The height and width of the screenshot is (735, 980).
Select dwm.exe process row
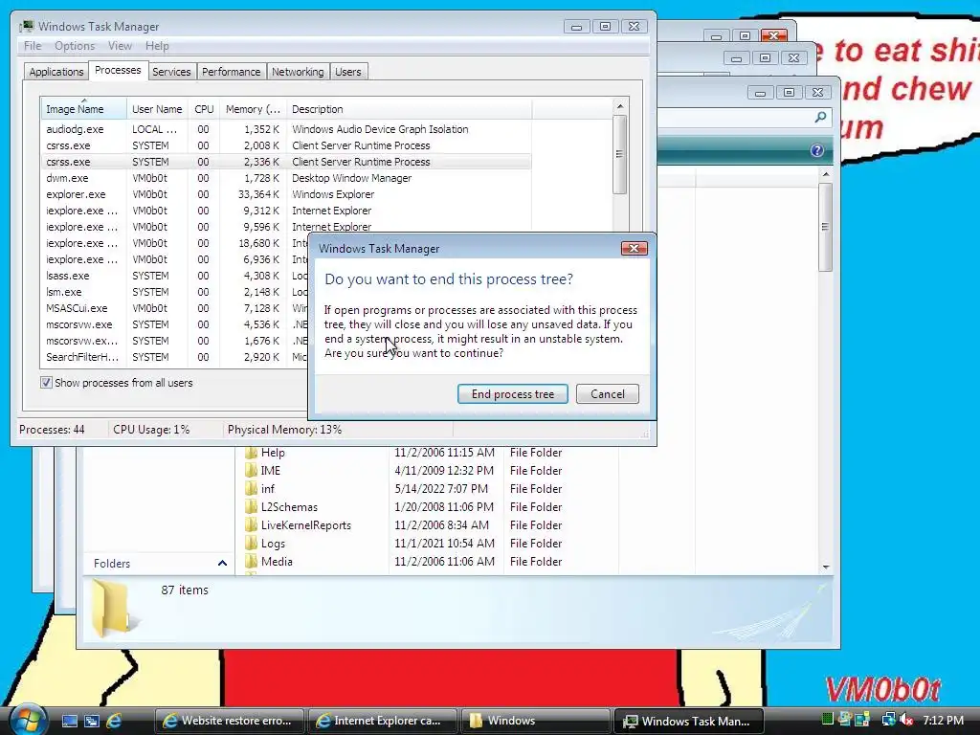point(286,178)
